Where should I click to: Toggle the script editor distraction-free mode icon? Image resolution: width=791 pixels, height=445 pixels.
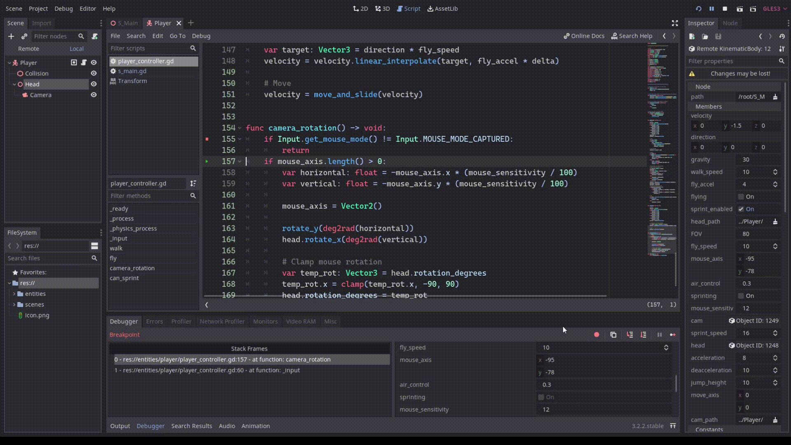pos(675,23)
